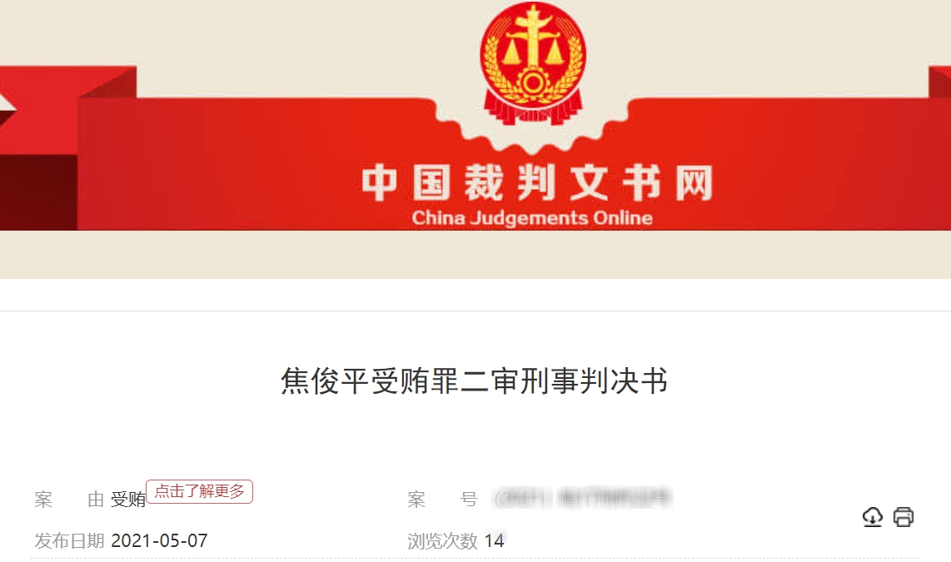The width and height of the screenshot is (951, 562).
Task: Click the gear wheel in the emblem
Action: 532,82
